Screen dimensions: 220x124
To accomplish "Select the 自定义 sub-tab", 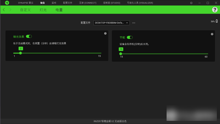I will [25, 10].
